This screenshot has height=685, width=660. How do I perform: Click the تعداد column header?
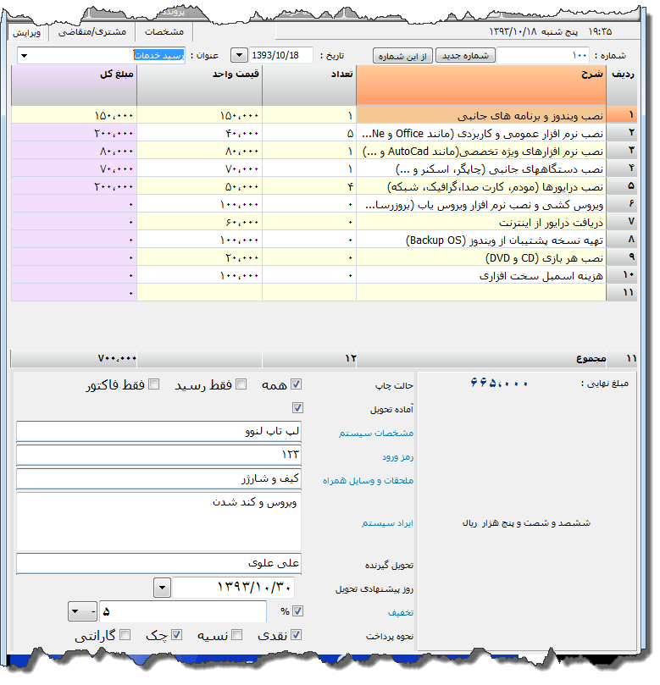[x=309, y=86]
